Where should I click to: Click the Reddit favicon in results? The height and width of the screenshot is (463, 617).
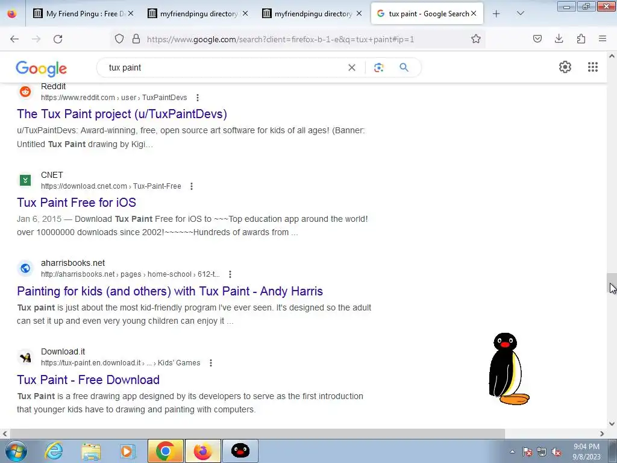point(25,92)
